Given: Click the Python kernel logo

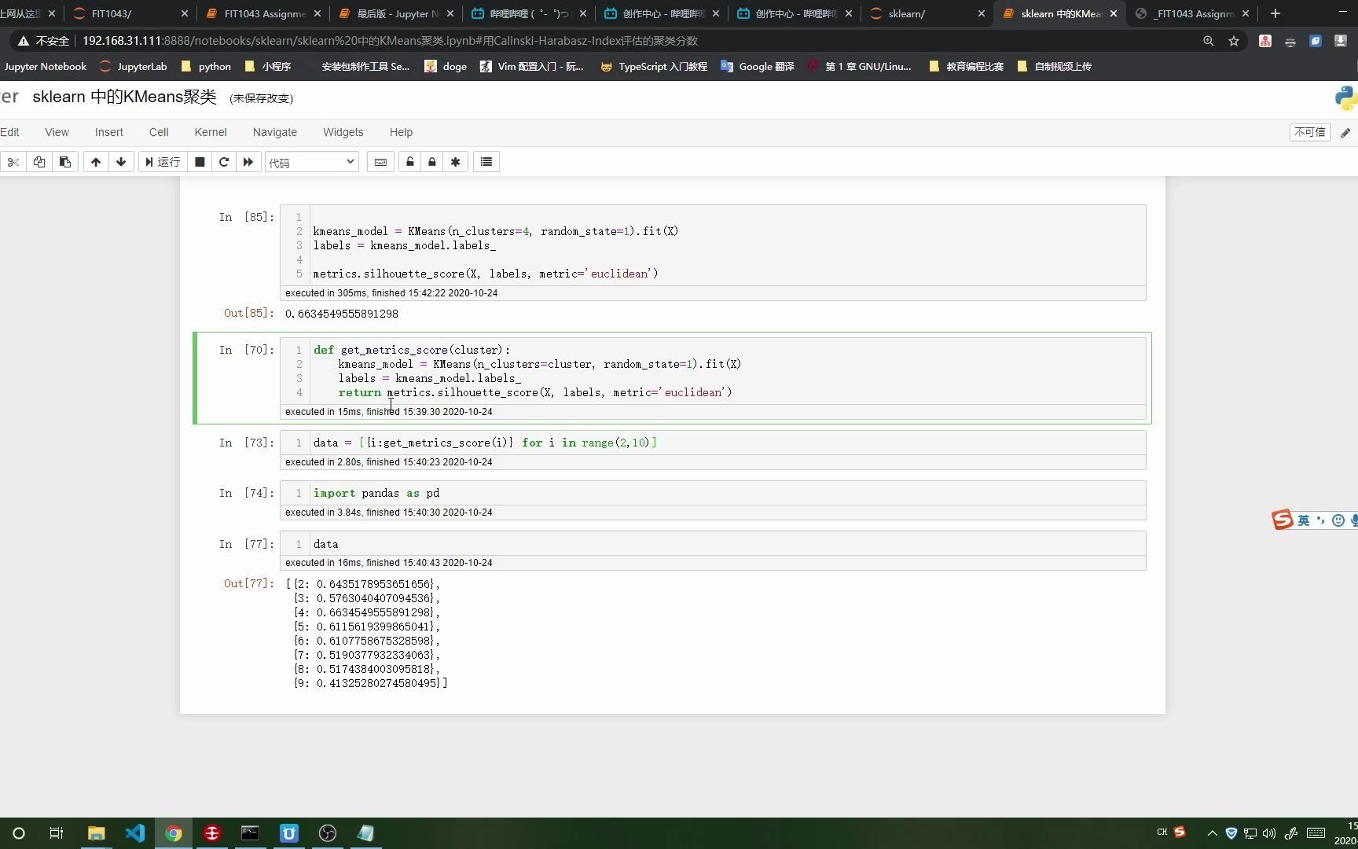Looking at the screenshot, I should [1345, 98].
